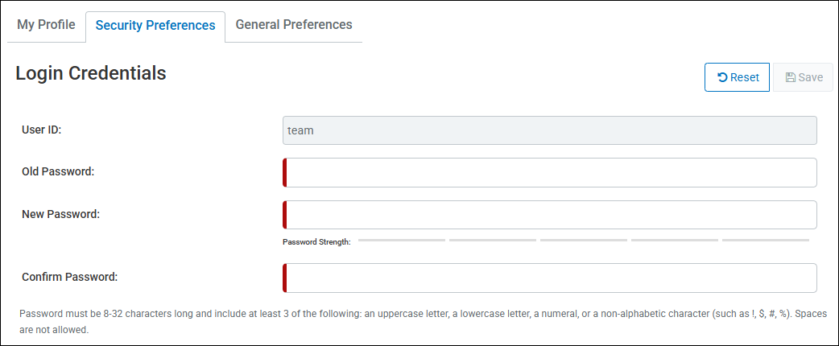Focus the Old Password input field
This screenshot has height=346, width=839.
551,173
